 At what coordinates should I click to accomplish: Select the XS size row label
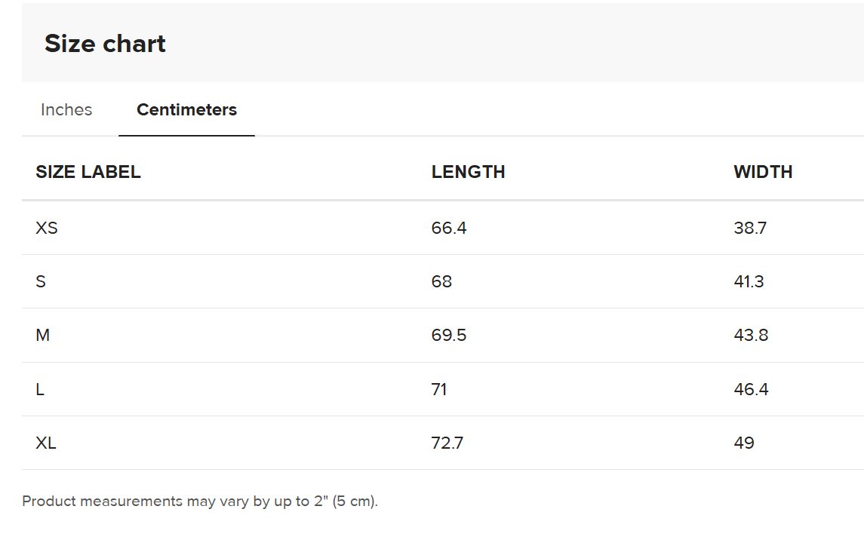point(47,228)
